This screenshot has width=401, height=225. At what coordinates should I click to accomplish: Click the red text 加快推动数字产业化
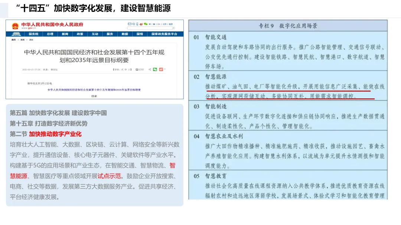55,134
